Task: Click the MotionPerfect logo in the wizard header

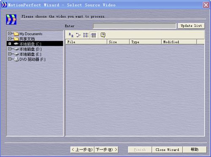Action: [11, 19]
